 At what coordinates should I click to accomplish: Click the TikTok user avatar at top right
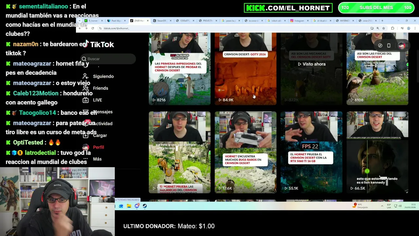402,46
